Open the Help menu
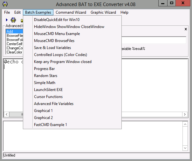 click(124, 12)
